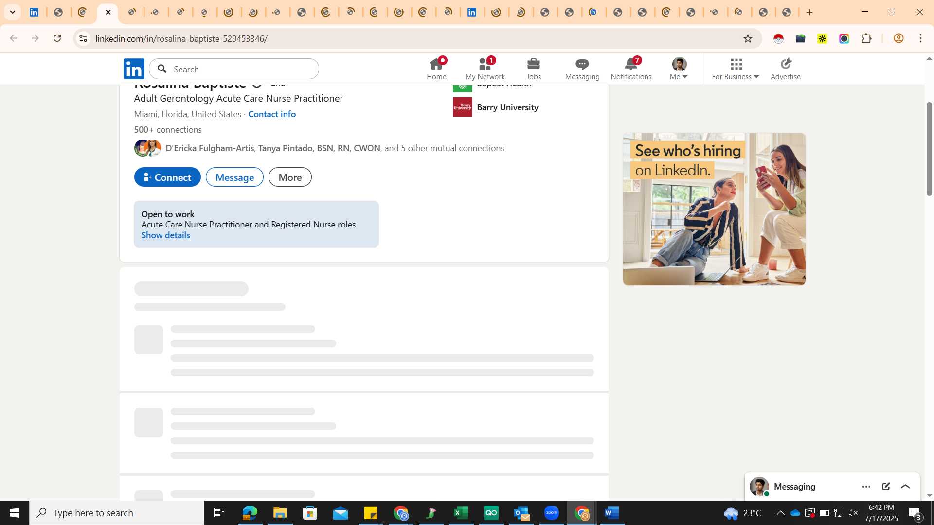Open the More actions dropdown button
The height and width of the screenshot is (525, 934).
tap(290, 177)
